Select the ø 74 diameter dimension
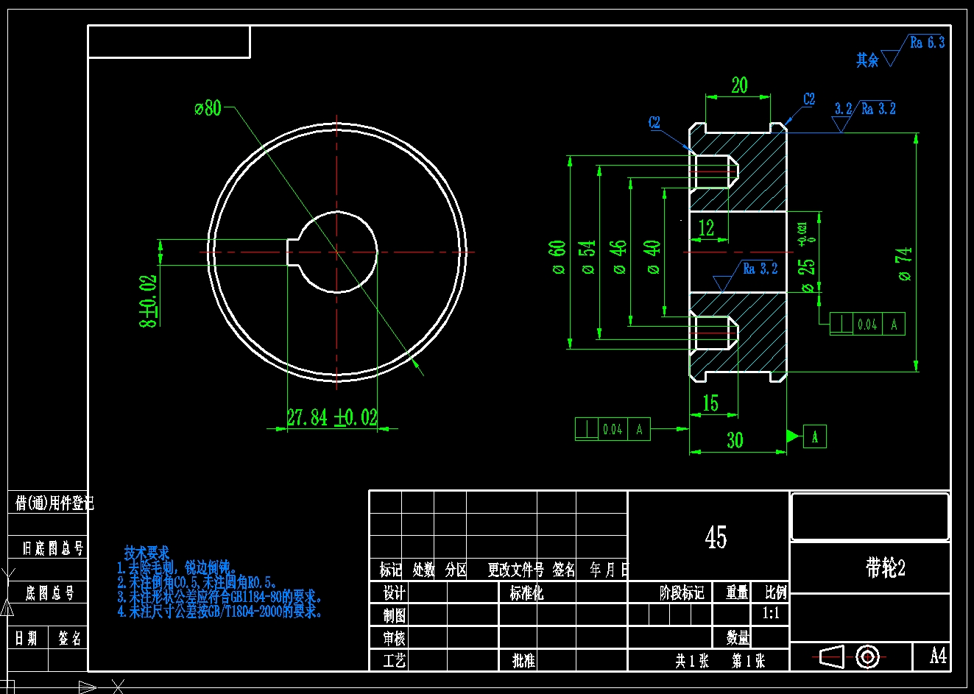This screenshot has height=694, width=974. pos(904,263)
